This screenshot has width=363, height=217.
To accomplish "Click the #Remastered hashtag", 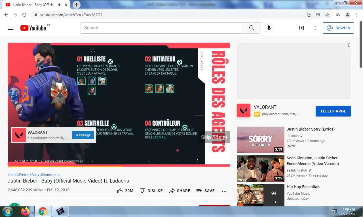I will pos(50,175).
